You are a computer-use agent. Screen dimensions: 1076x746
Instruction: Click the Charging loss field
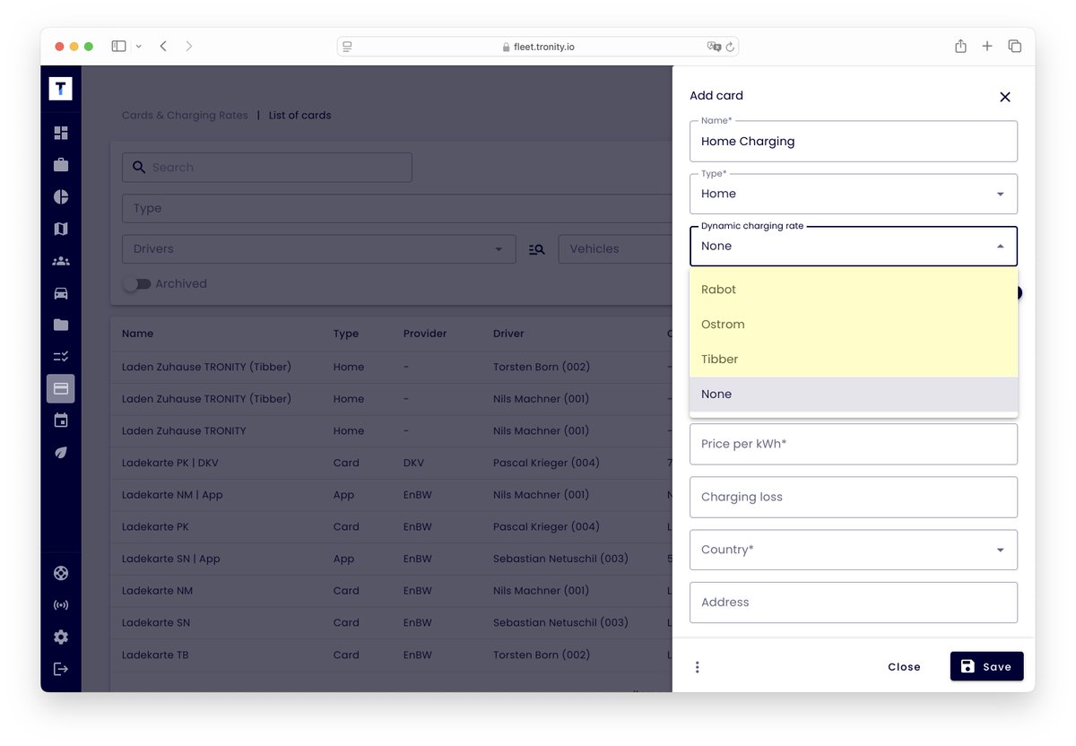coord(854,497)
